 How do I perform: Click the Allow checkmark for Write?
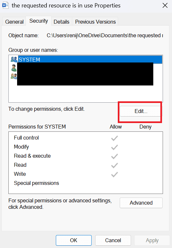point(115,175)
